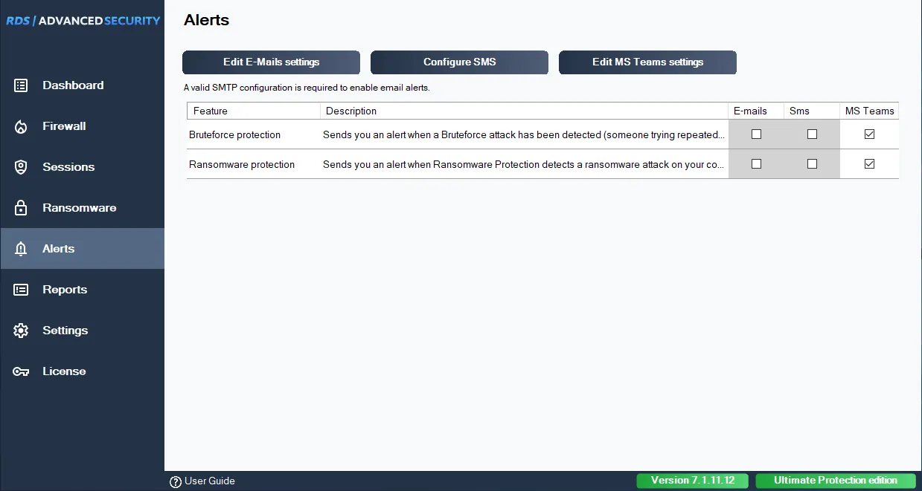Viewport: 922px width, 491px height.
Task: Disable MS Teams alert for Bruteforce protection
Action: 869,134
